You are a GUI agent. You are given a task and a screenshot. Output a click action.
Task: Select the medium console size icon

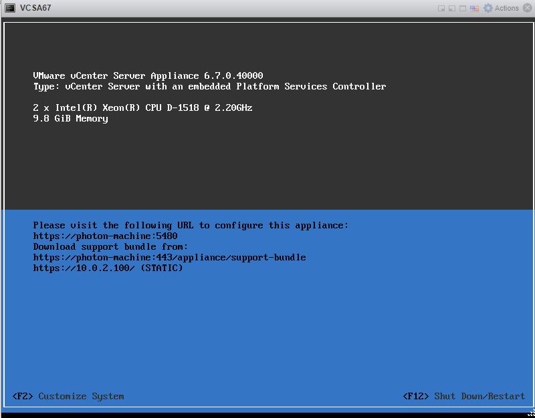tap(452, 9)
